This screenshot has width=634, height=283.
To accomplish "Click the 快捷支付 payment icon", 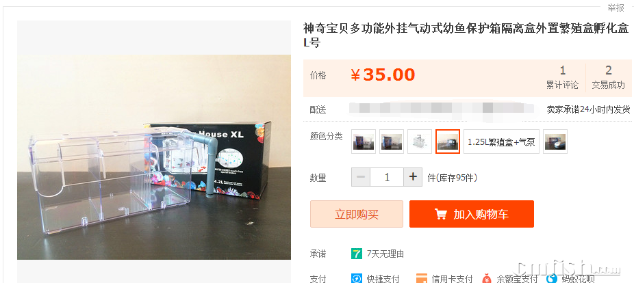I will (356, 279).
